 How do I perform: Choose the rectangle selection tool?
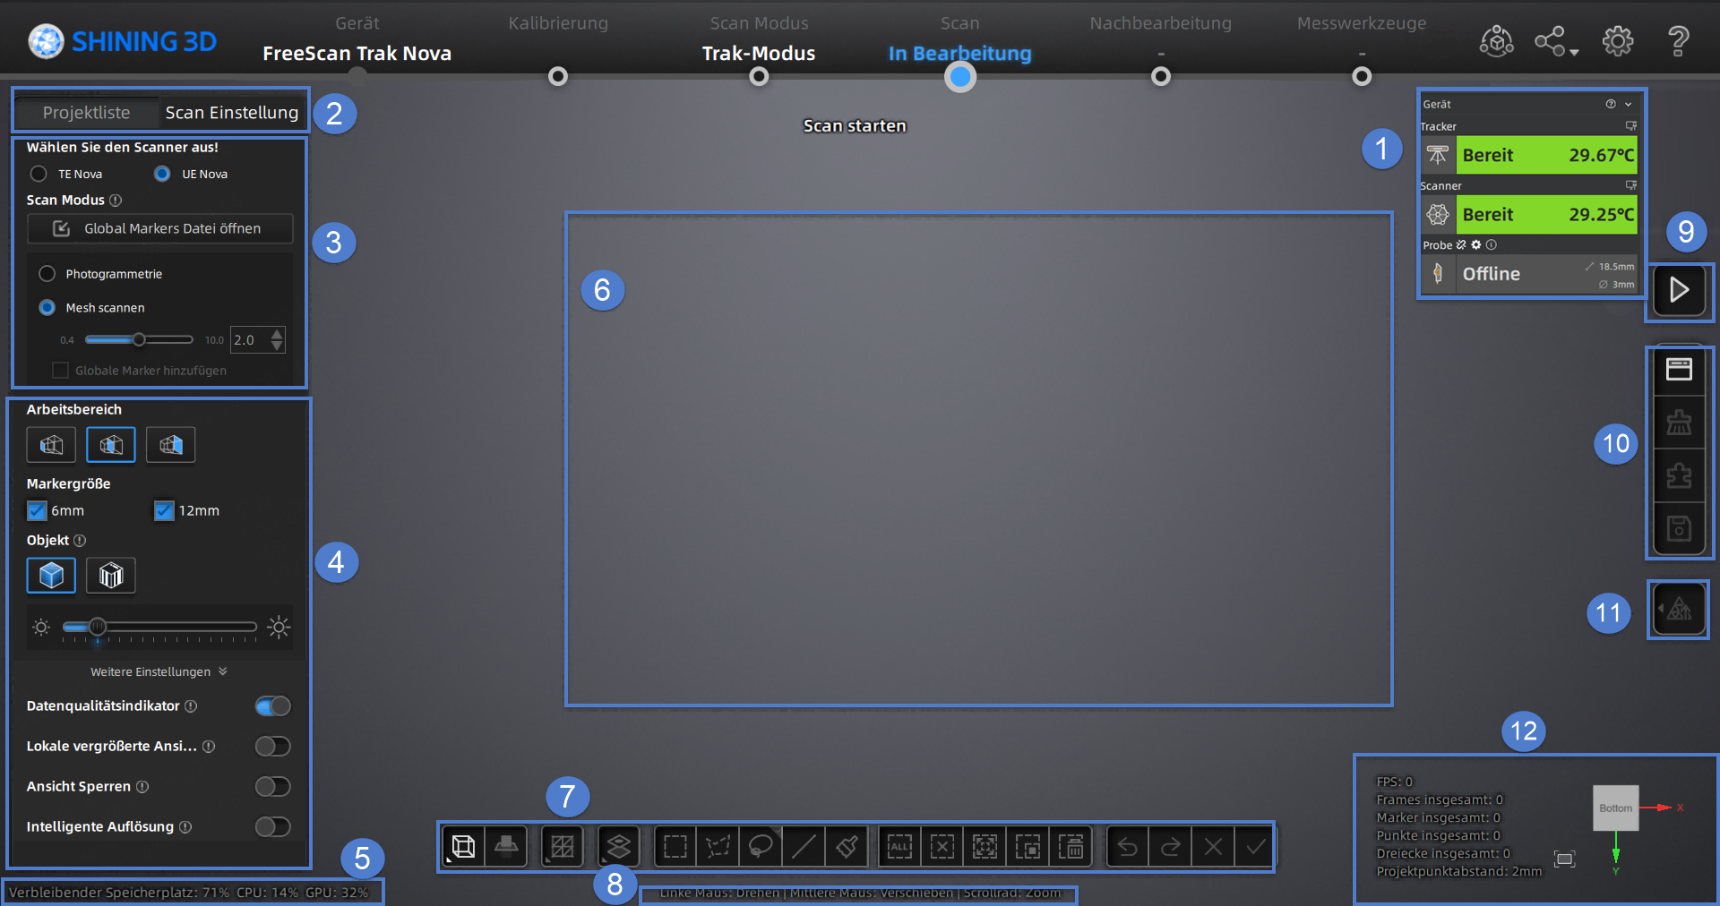[x=675, y=846]
